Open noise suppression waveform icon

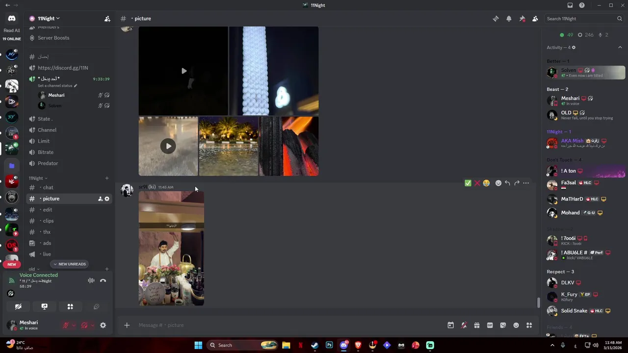point(91,280)
